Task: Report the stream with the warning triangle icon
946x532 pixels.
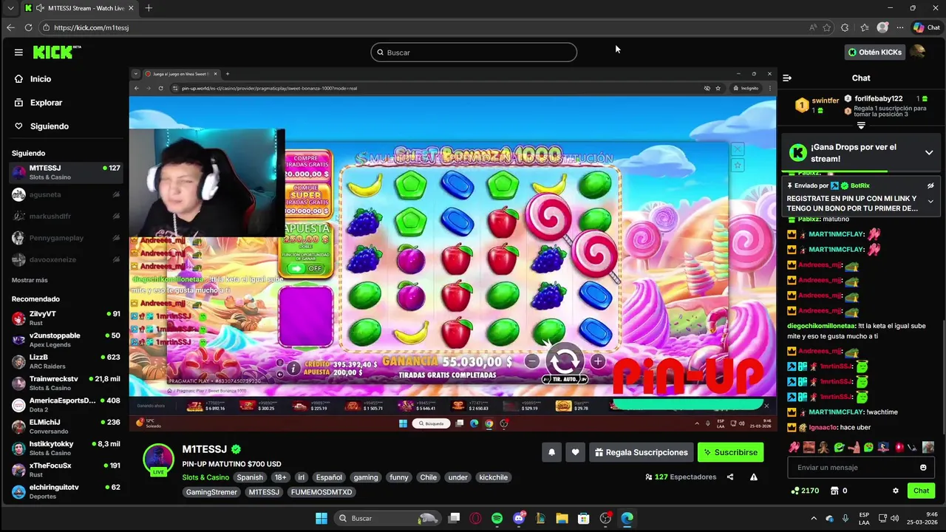Action: pyautogui.click(x=754, y=477)
